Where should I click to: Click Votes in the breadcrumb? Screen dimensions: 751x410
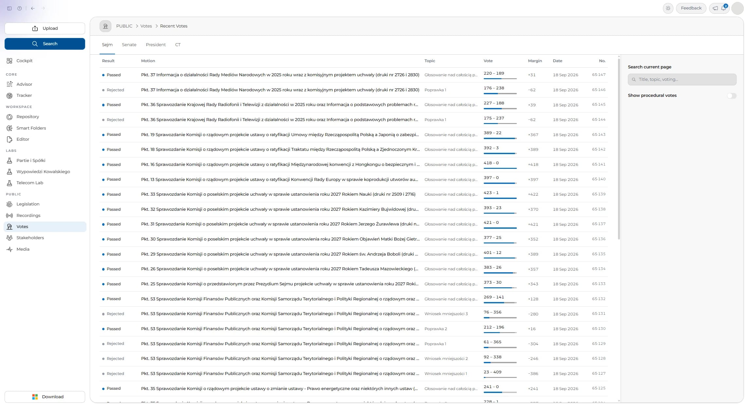[x=146, y=26]
